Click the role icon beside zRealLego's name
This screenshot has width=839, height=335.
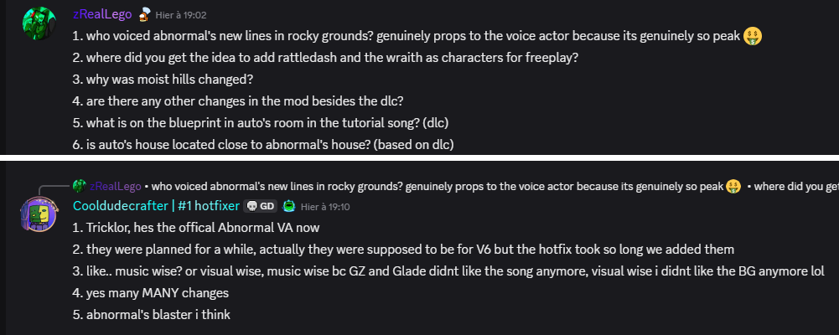pyautogui.click(x=144, y=14)
